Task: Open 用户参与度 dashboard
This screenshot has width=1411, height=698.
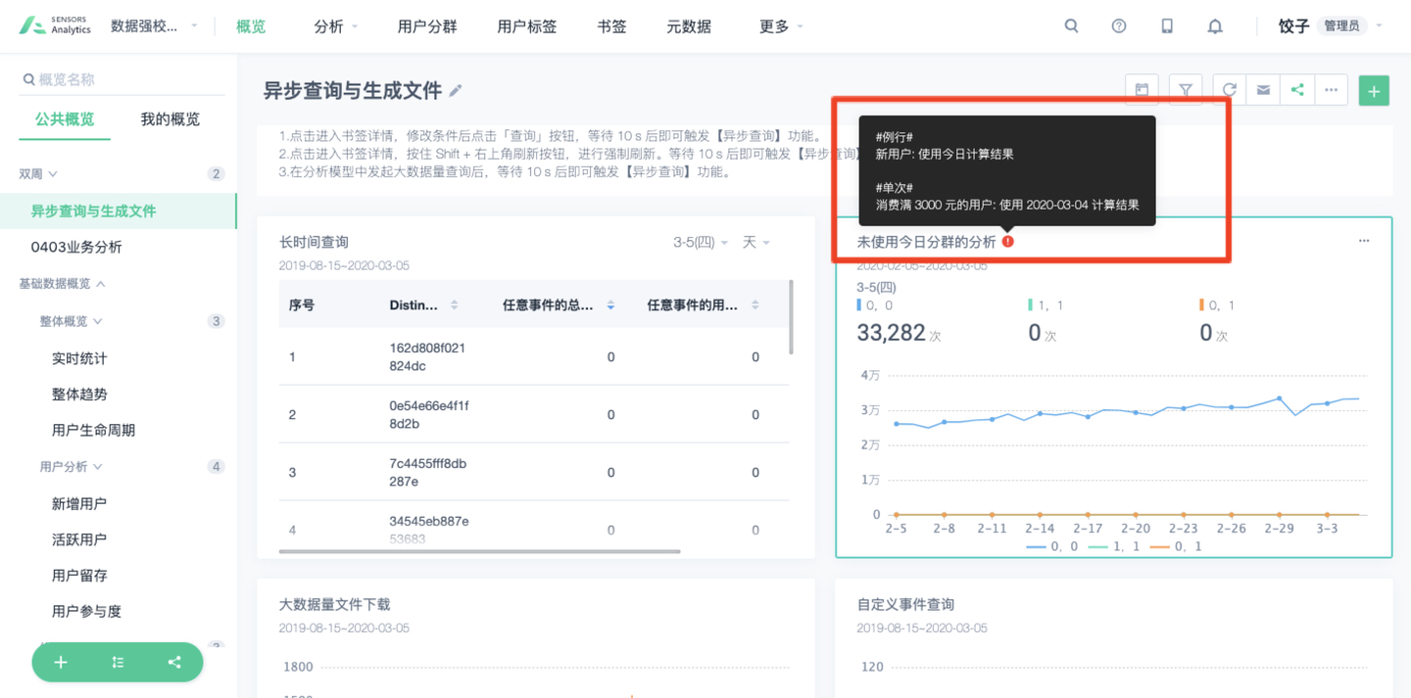Action: coord(86,611)
